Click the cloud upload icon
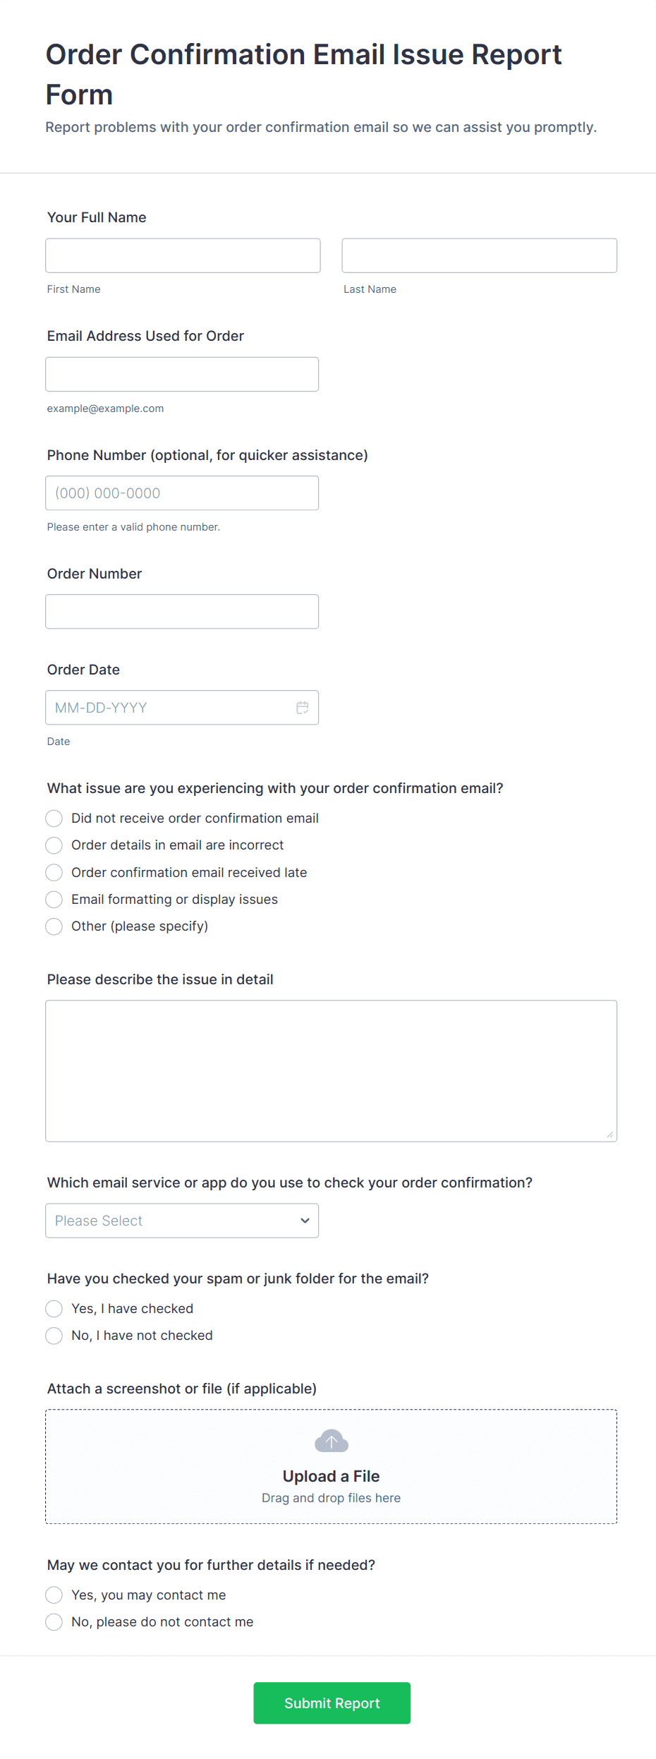Screen dimensions: 656x1759 tap(331, 1441)
